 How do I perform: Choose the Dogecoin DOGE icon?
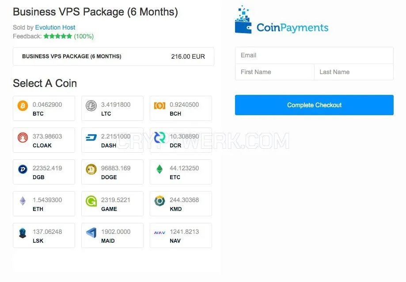(x=91, y=169)
